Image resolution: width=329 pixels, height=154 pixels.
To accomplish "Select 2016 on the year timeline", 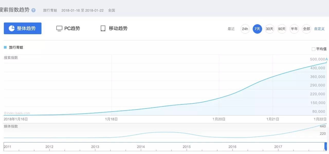I will click(x=232, y=147).
